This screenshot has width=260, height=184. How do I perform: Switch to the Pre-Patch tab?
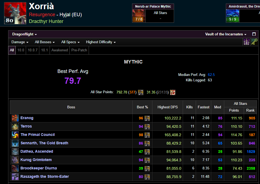tap(79, 50)
